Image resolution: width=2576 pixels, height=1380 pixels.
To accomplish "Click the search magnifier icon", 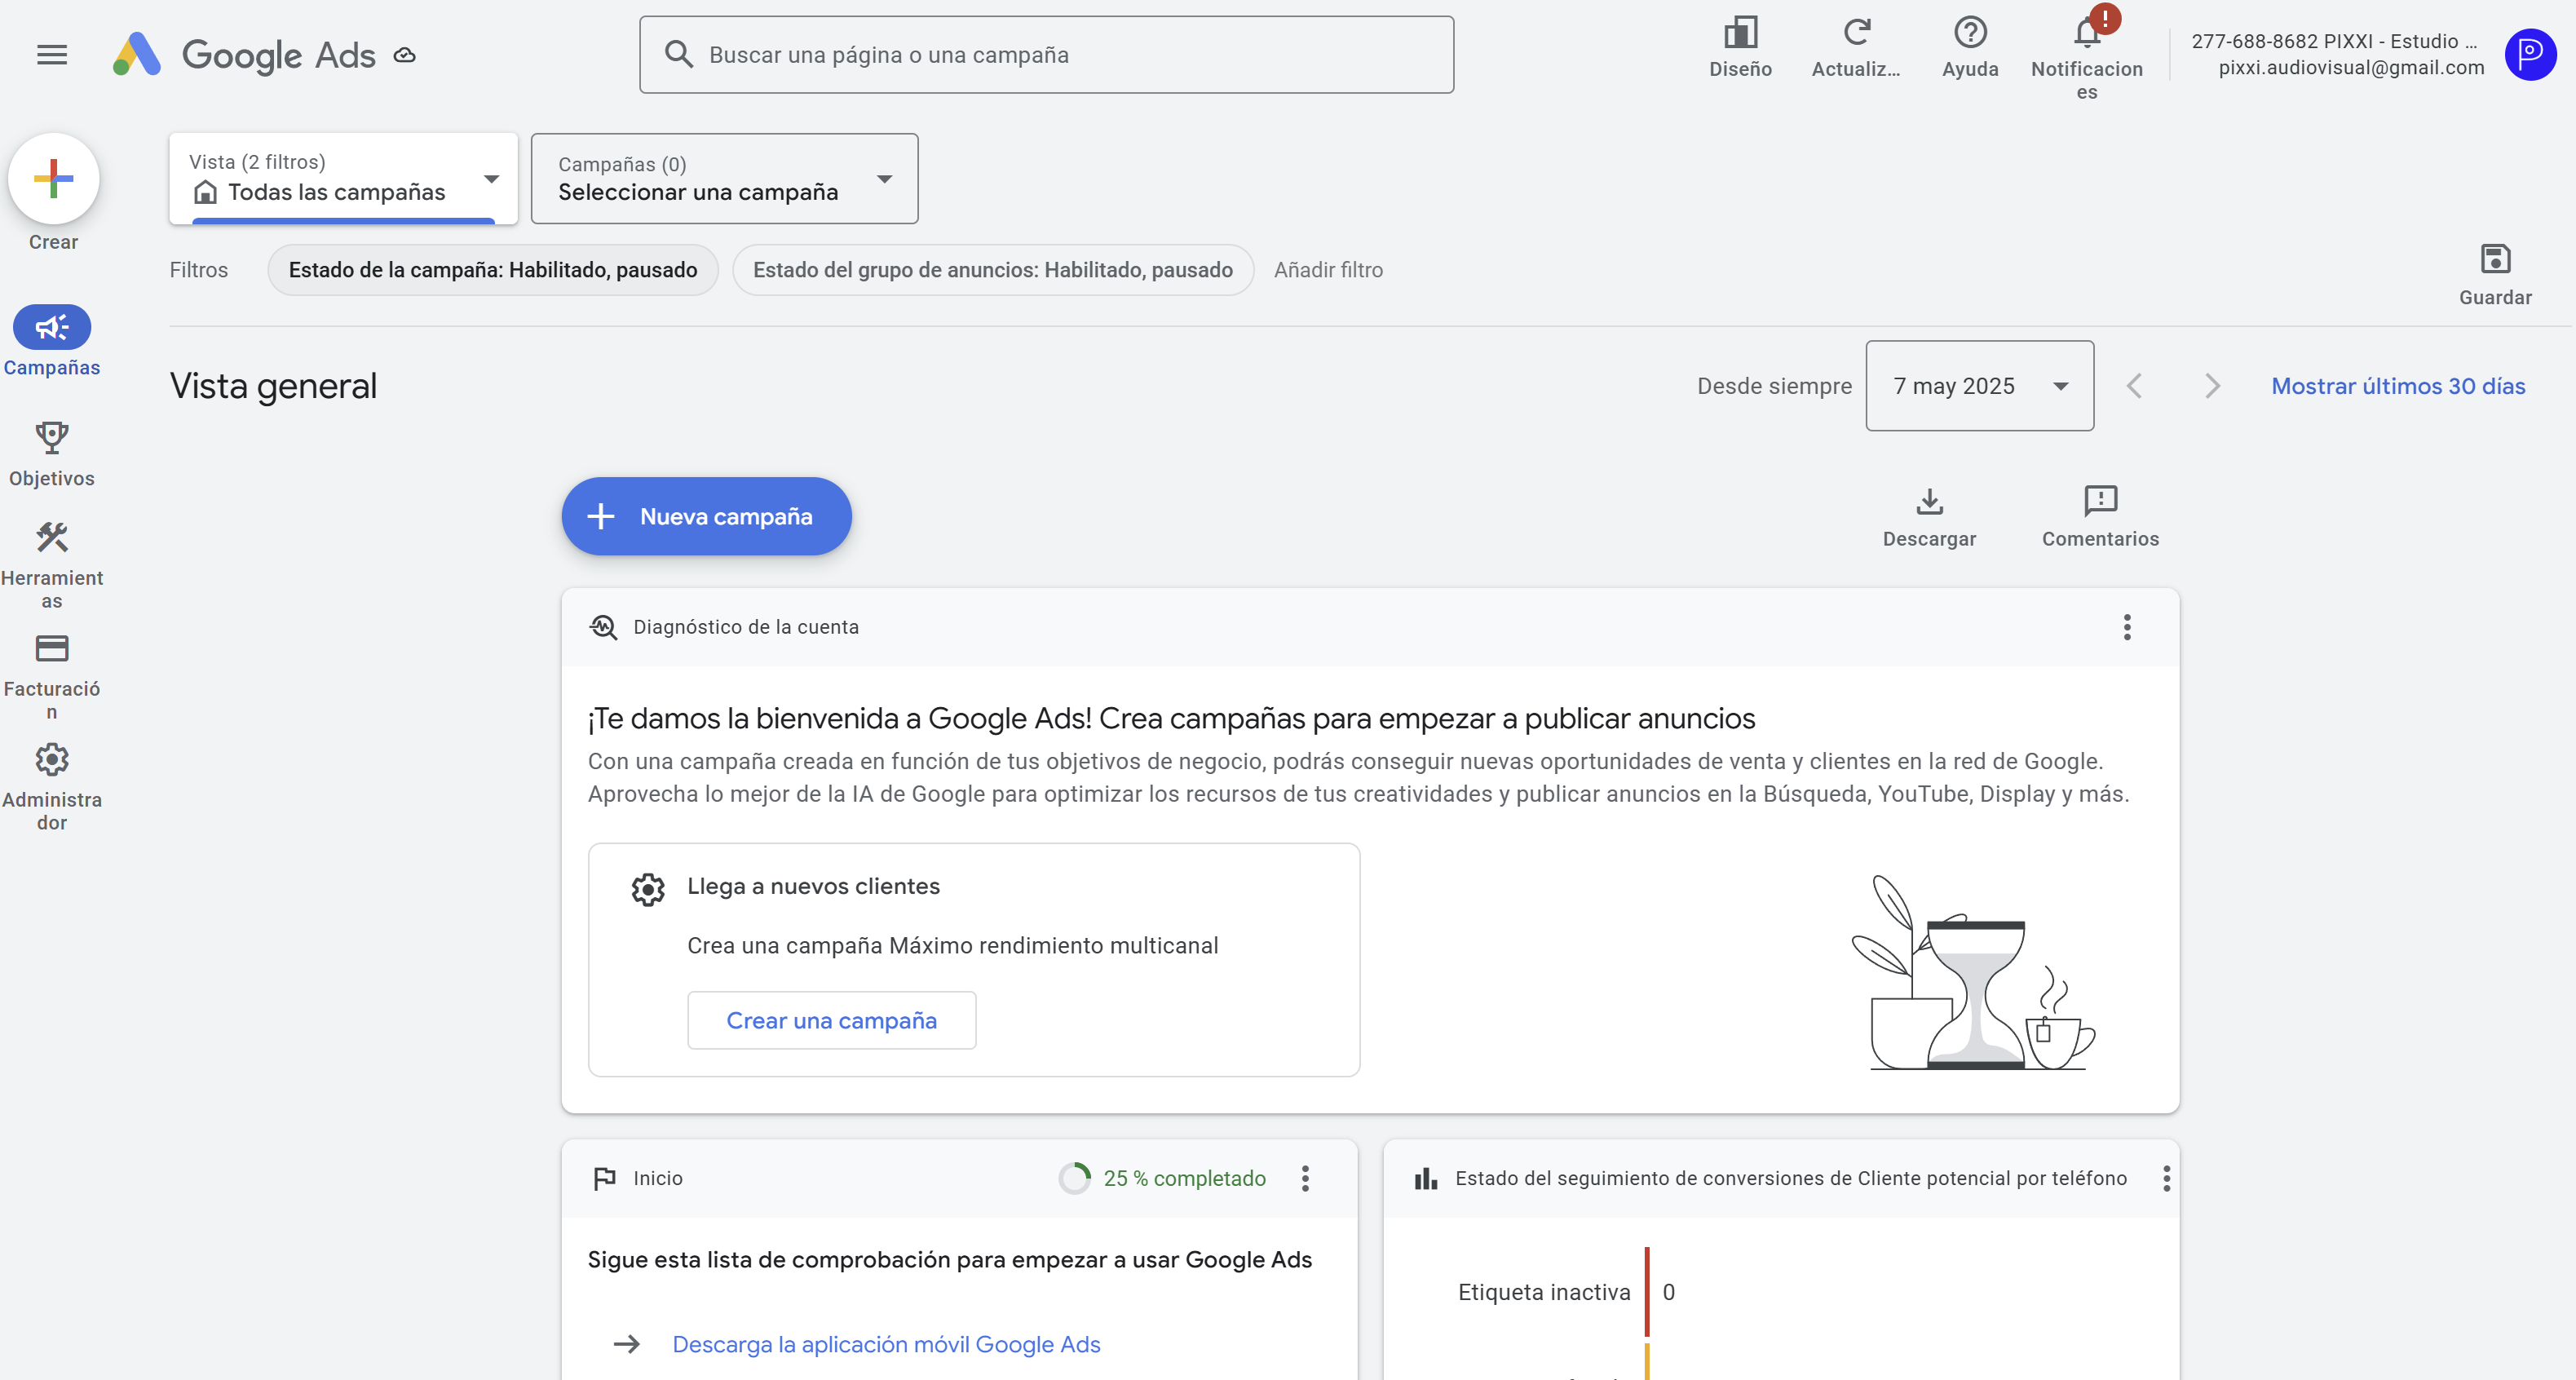I will 679,54.
